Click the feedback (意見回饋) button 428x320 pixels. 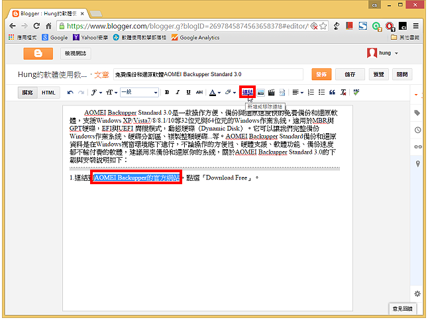[x=402, y=309]
